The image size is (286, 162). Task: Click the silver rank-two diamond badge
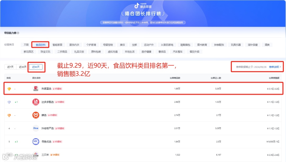click(x=9, y=102)
